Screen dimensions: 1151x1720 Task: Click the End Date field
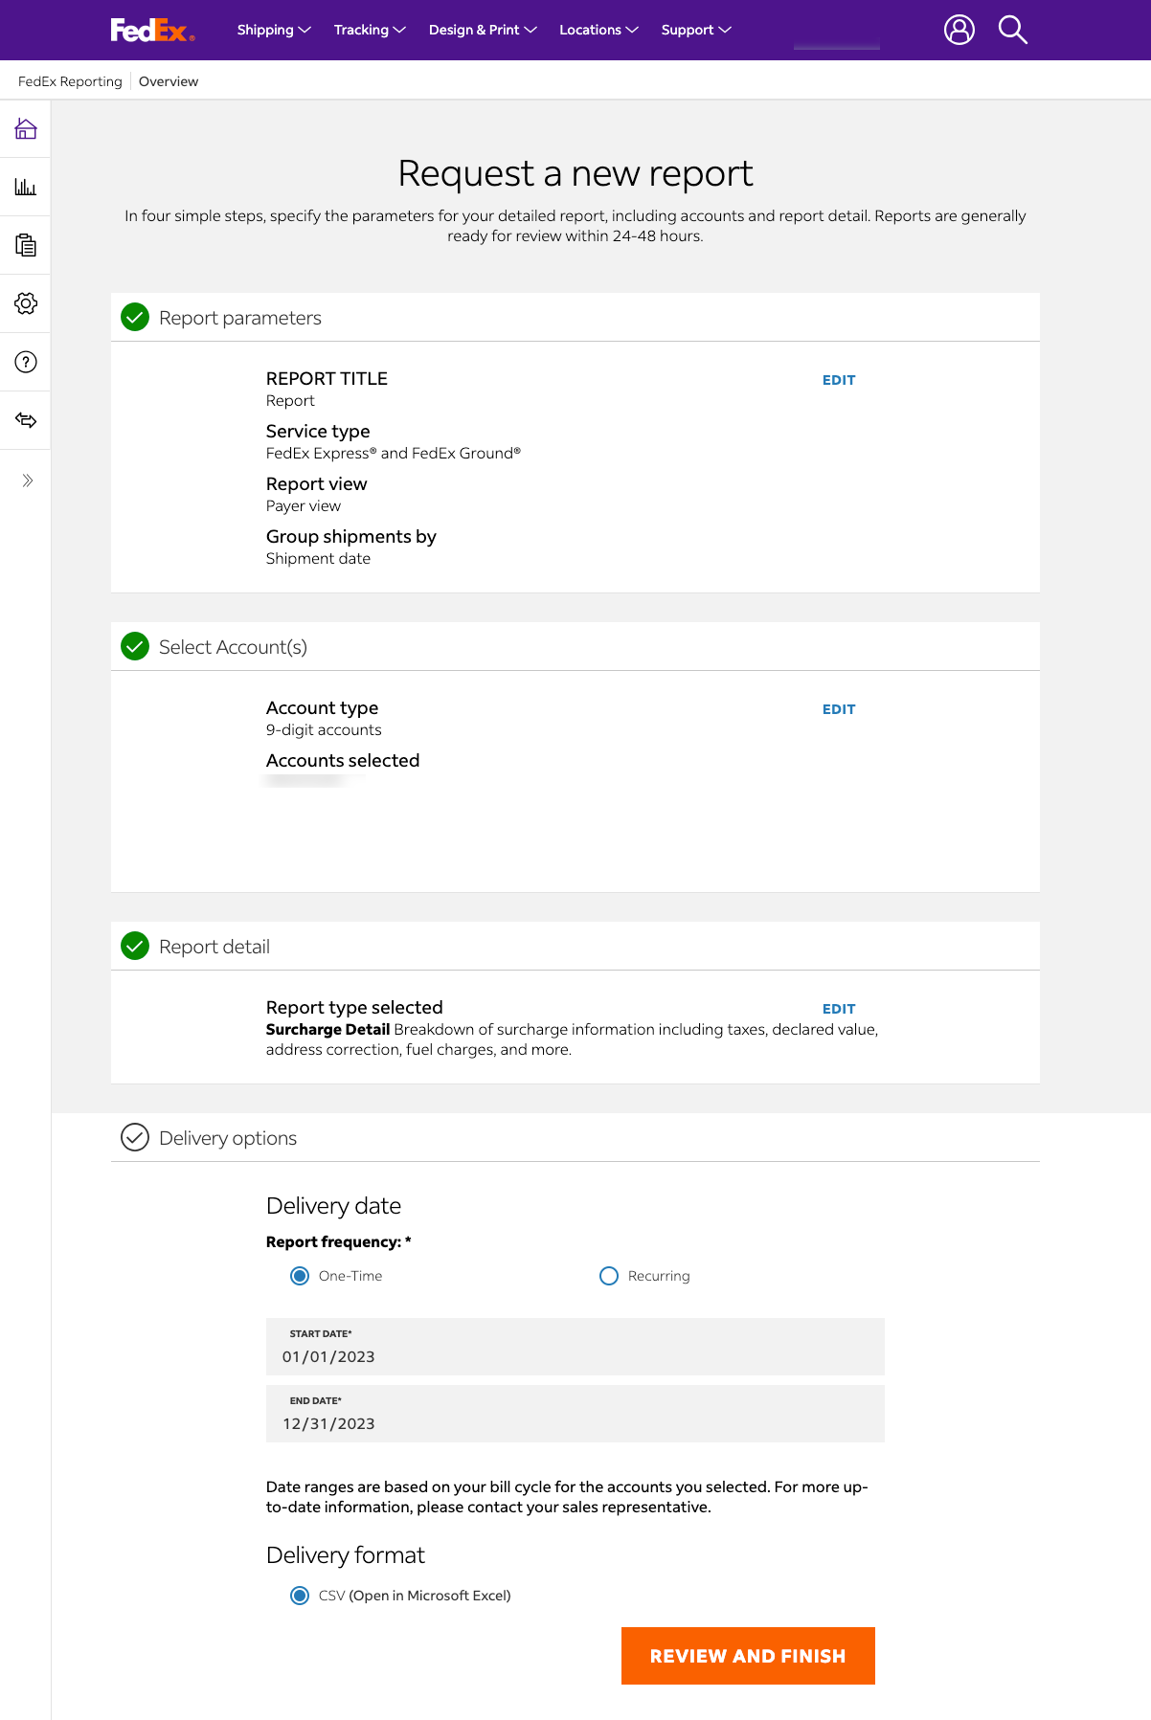(x=575, y=1414)
